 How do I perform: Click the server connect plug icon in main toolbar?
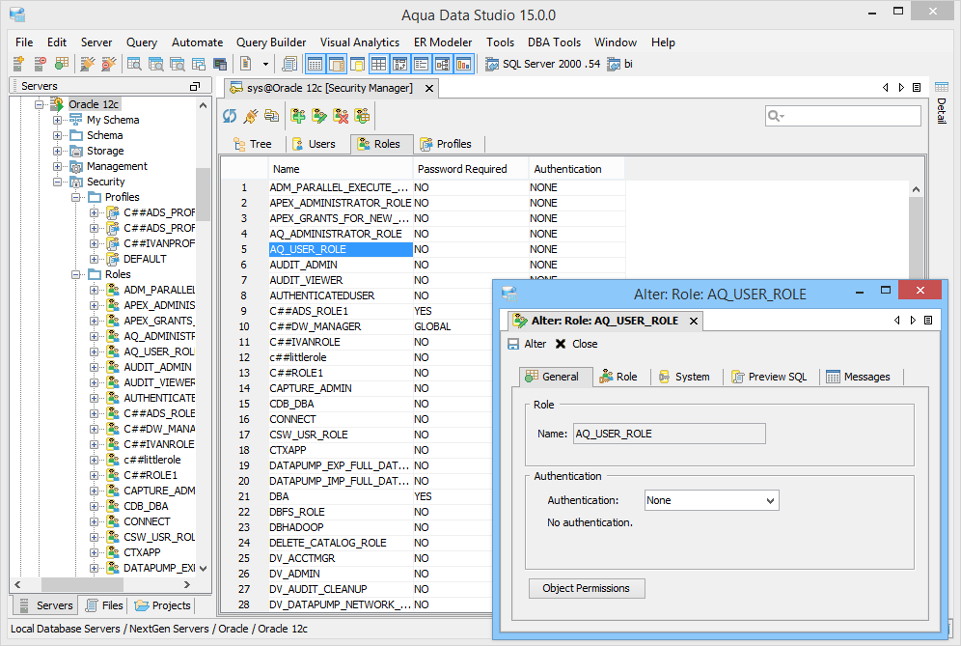tap(88, 64)
